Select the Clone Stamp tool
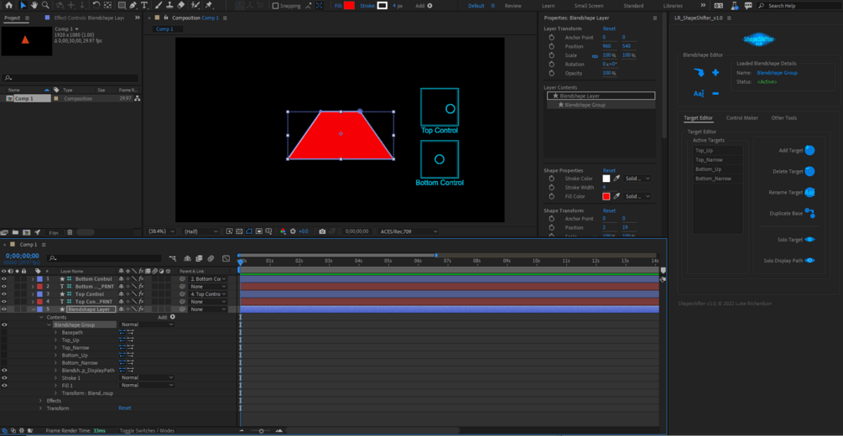 [x=169, y=5]
